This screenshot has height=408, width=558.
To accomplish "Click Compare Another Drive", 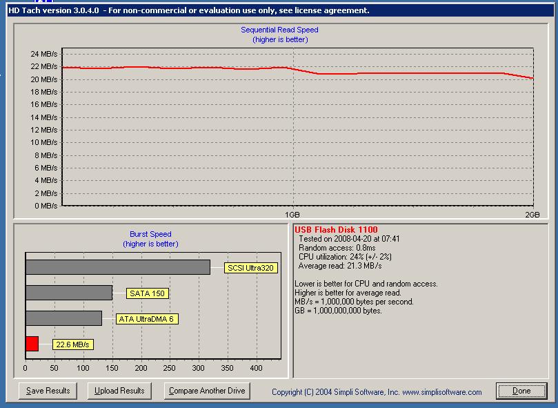I will pos(208,391).
